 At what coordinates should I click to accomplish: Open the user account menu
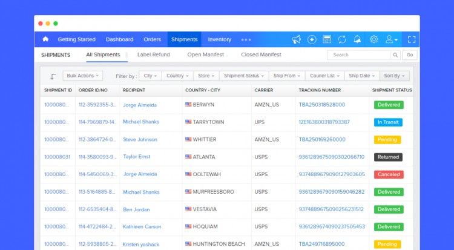pyautogui.click(x=391, y=39)
